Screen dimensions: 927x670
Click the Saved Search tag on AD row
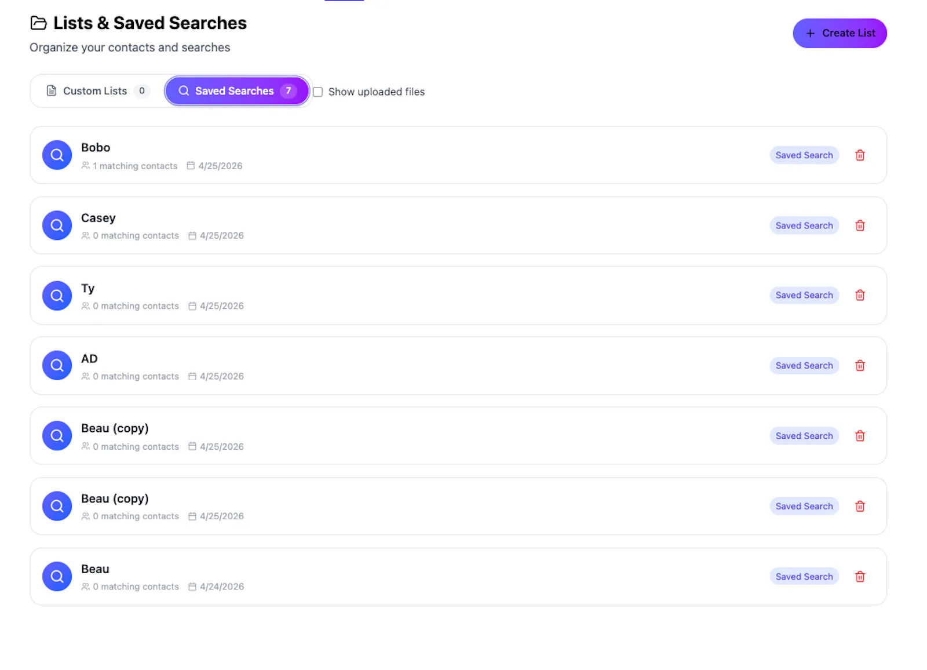coord(804,366)
